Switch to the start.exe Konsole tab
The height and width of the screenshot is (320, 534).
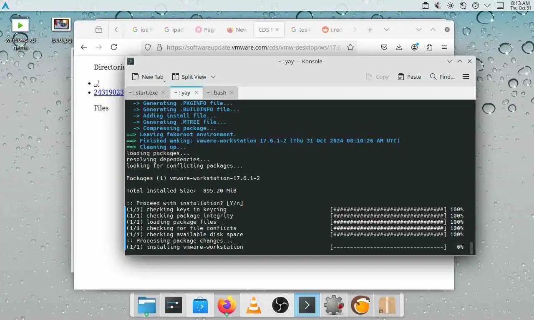pos(144,92)
